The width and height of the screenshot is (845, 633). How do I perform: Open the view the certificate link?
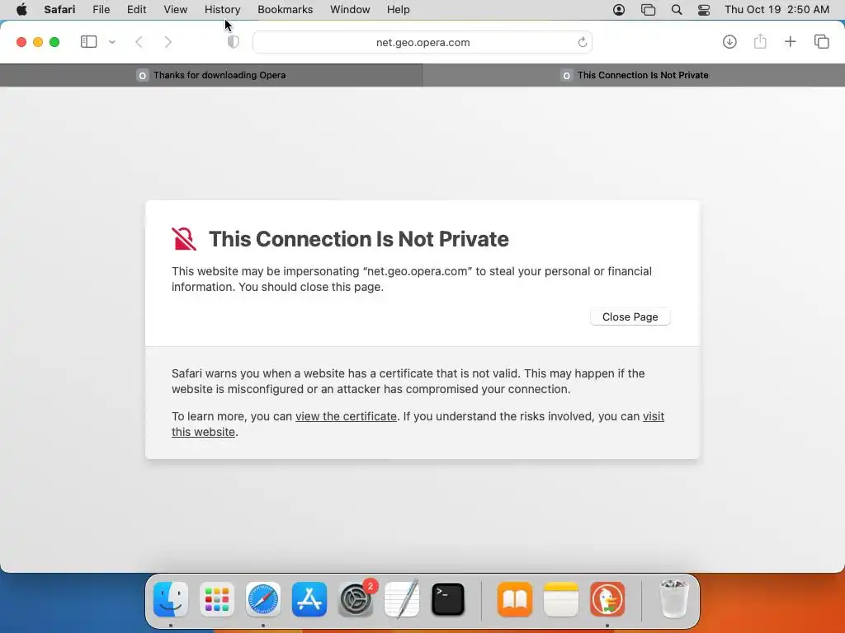(346, 416)
